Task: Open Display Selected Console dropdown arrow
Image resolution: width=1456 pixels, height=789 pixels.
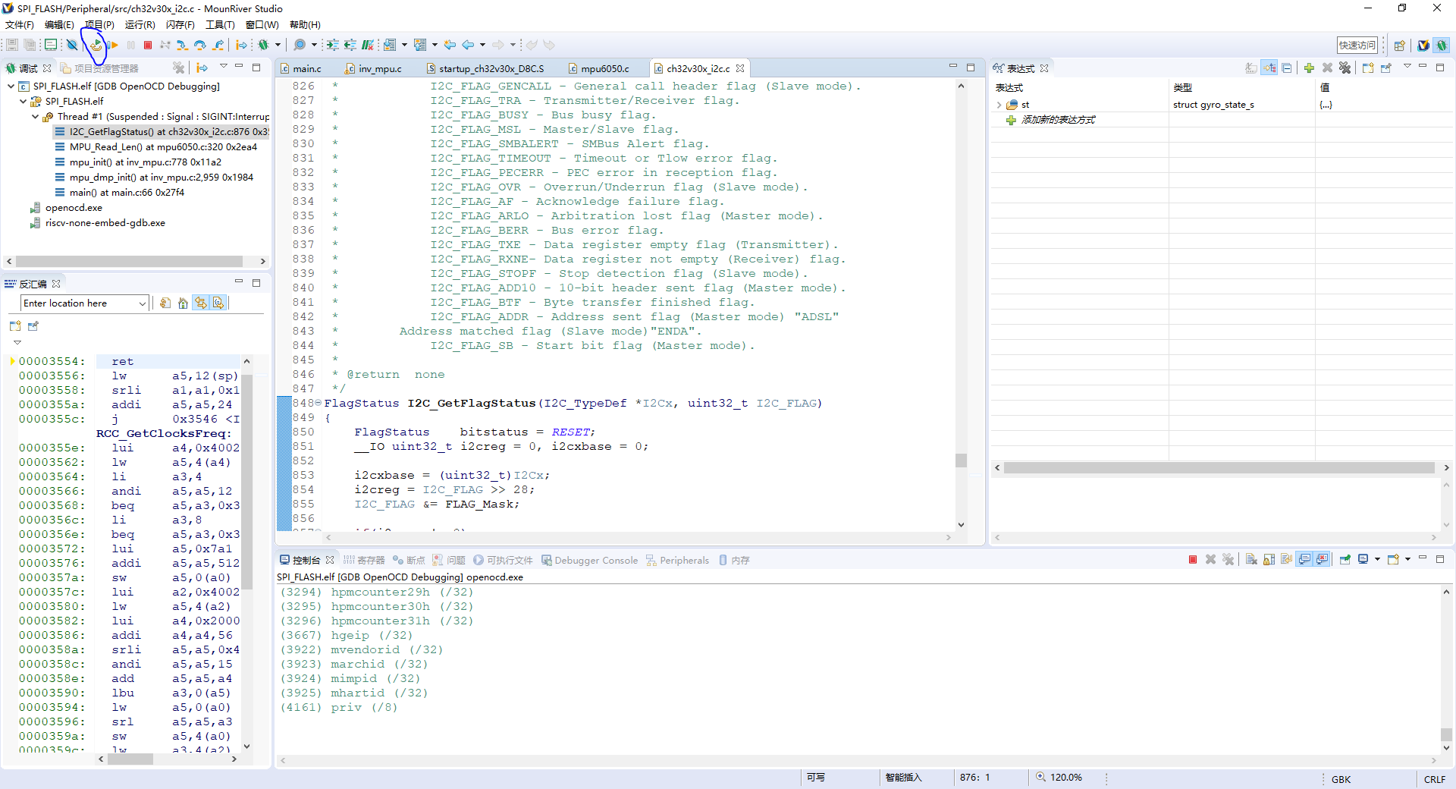Action: coord(1377,560)
